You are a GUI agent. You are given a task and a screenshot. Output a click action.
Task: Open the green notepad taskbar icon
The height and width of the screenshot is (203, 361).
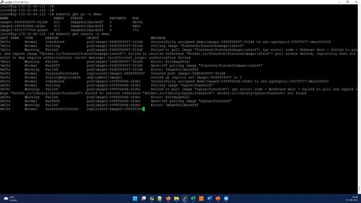pos(160,198)
